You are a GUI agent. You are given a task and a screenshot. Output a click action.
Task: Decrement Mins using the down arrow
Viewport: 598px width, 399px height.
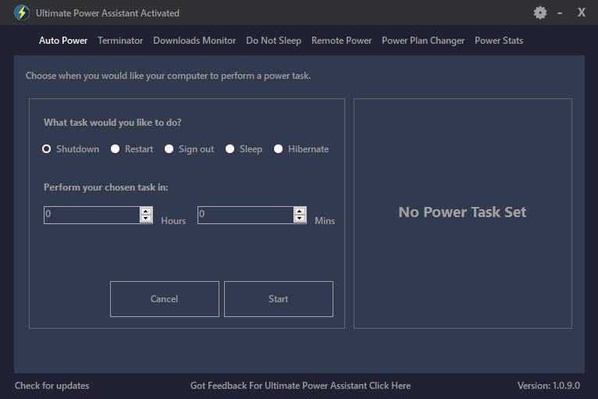[300, 219]
